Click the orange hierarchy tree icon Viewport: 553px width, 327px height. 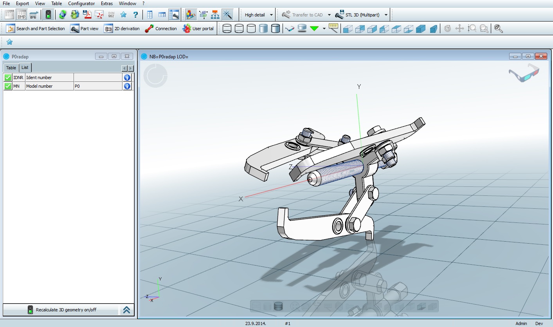215,15
